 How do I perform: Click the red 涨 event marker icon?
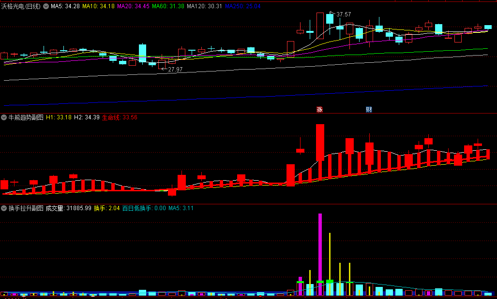click(319, 110)
